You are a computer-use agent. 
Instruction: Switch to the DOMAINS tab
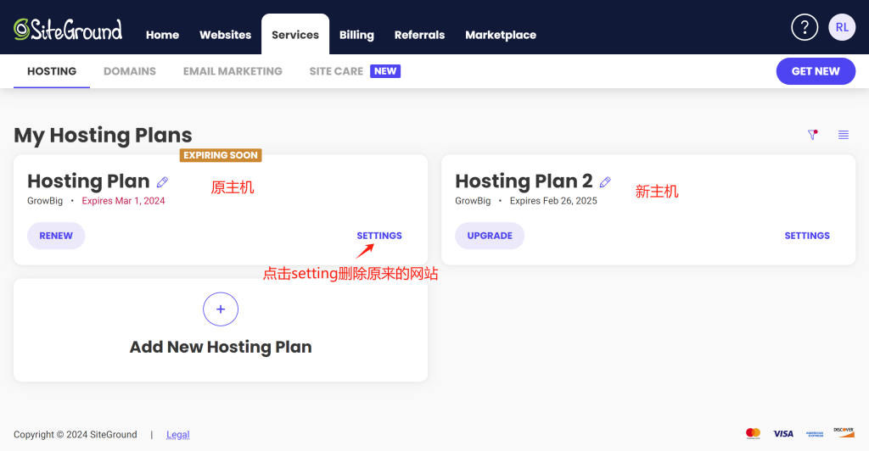click(x=130, y=71)
